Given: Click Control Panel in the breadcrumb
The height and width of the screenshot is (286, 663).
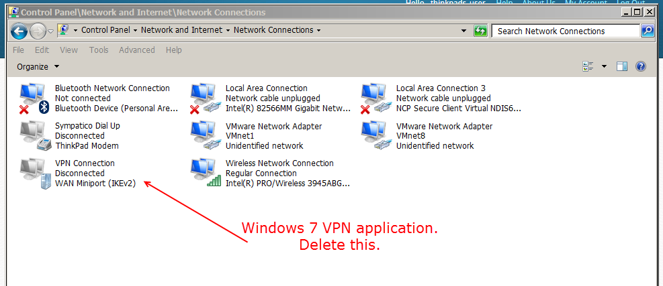Looking at the screenshot, I should click(x=105, y=30).
